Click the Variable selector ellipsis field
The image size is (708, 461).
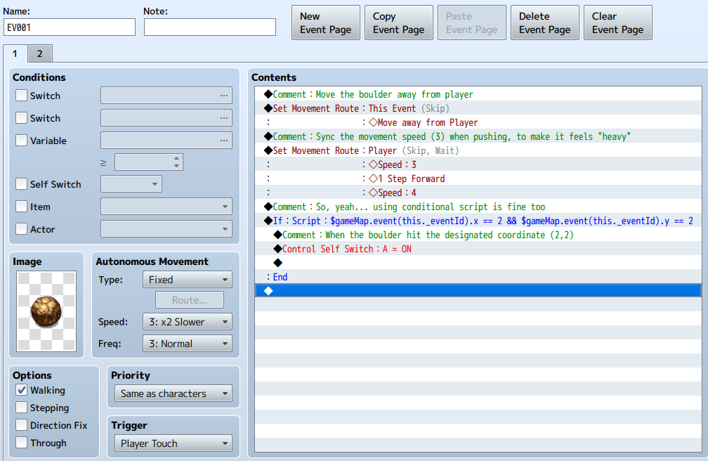pyautogui.click(x=166, y=141)
